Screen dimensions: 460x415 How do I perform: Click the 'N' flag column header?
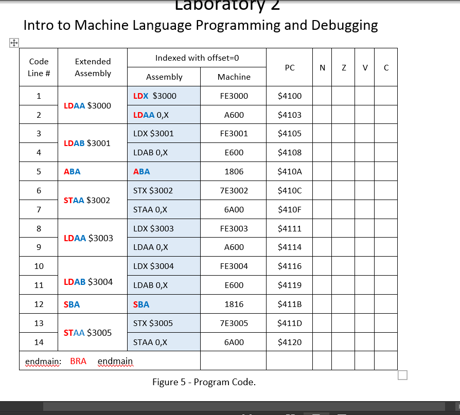pos(322,67)
